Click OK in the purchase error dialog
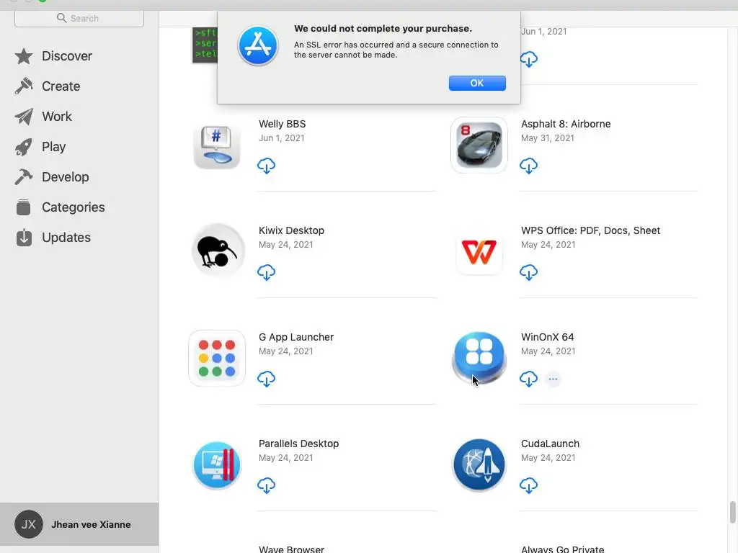Screen dimensions: 738x553 (477, 84)
